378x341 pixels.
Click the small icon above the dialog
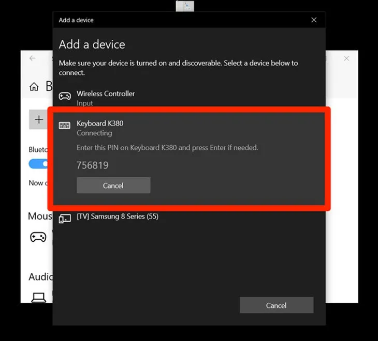tap(185, 6)
